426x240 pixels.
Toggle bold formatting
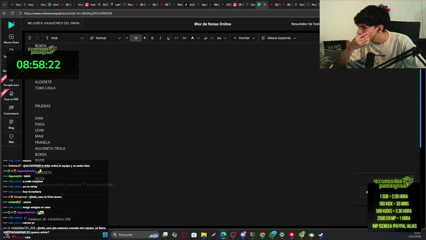(x=152, y=38)
